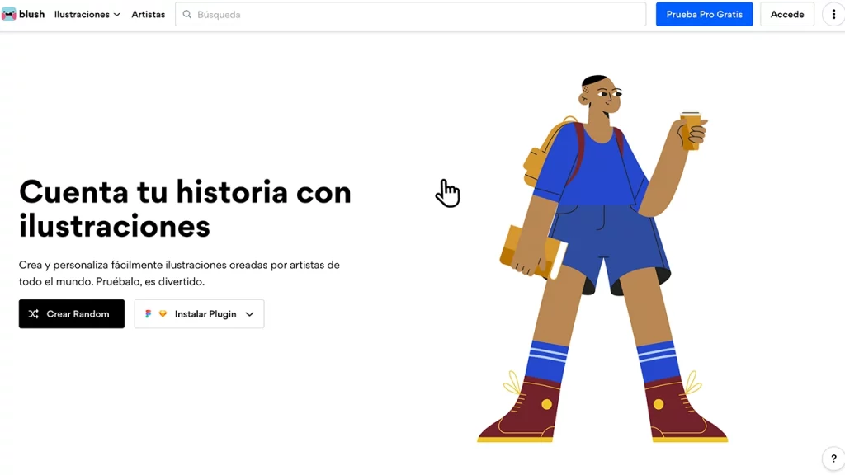
Task: Open the three-dot more options menu
Action: 833,14
